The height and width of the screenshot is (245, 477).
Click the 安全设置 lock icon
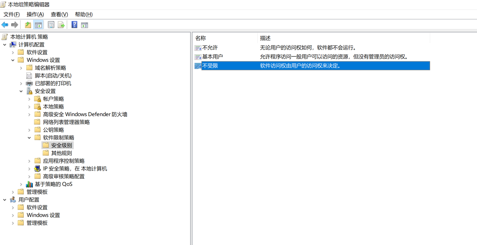click(29, 91)
